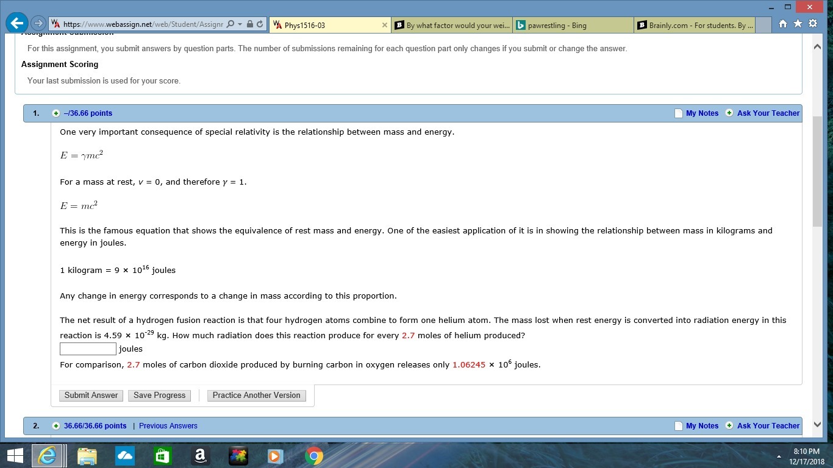Open Favorites with the star icon
The height and width of the screenshot is (468, 833).
798,24
